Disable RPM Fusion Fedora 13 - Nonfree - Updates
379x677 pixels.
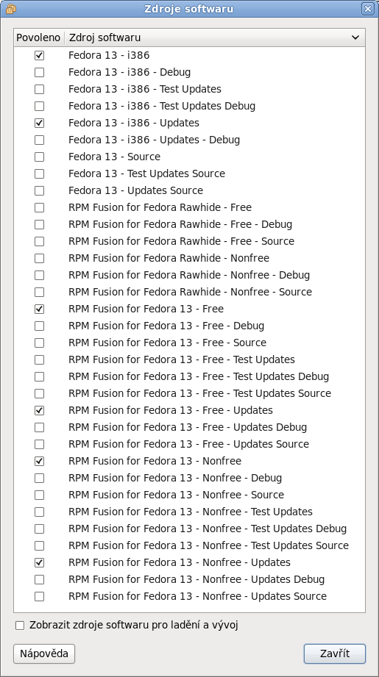point(39,562)
